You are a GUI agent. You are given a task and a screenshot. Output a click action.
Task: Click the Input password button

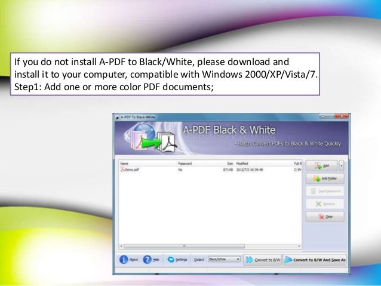point(325,191)
